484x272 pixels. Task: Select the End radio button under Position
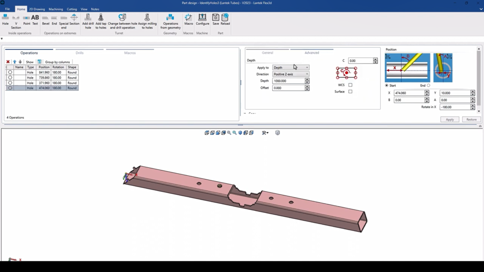click(428, 85)
